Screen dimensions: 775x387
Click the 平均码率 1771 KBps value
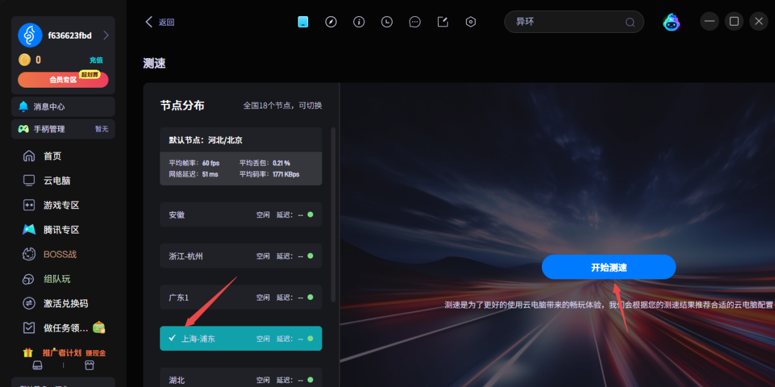(285, 174)
